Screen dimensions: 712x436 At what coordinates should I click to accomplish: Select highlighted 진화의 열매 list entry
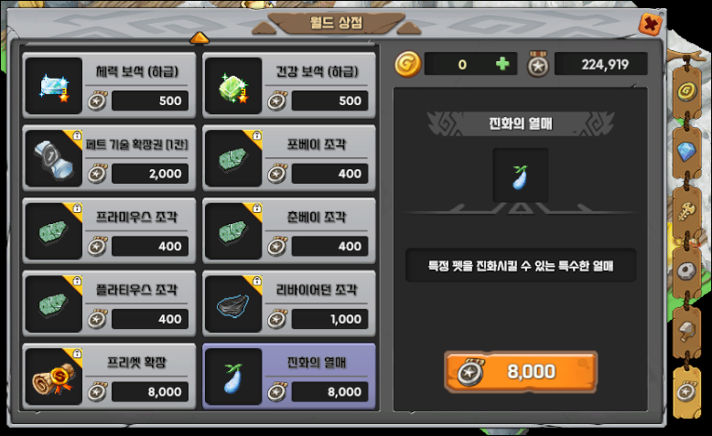(289, 377)
